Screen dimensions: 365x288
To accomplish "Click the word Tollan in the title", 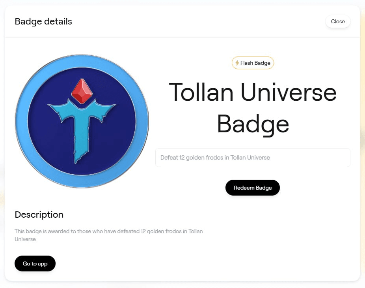I will [201, 92].
